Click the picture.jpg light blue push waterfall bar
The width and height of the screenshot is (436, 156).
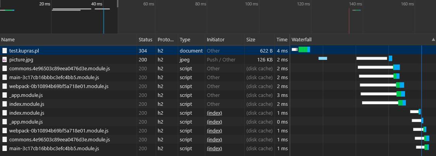click(x=323, y=58)
